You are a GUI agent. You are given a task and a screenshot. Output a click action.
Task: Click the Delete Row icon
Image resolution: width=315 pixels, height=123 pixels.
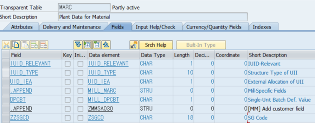(x=44, y=45)
